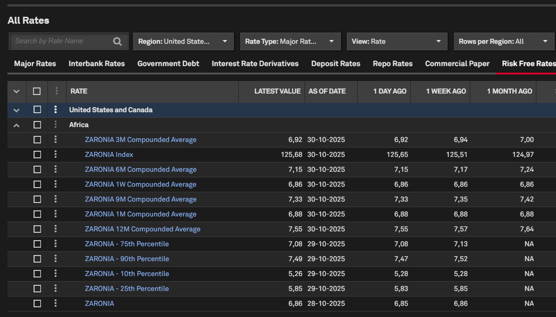The width and height of the screenshot is (556, 317).
Task: Open the ZARONIA - 25th Percentile link
Action: 127,289
